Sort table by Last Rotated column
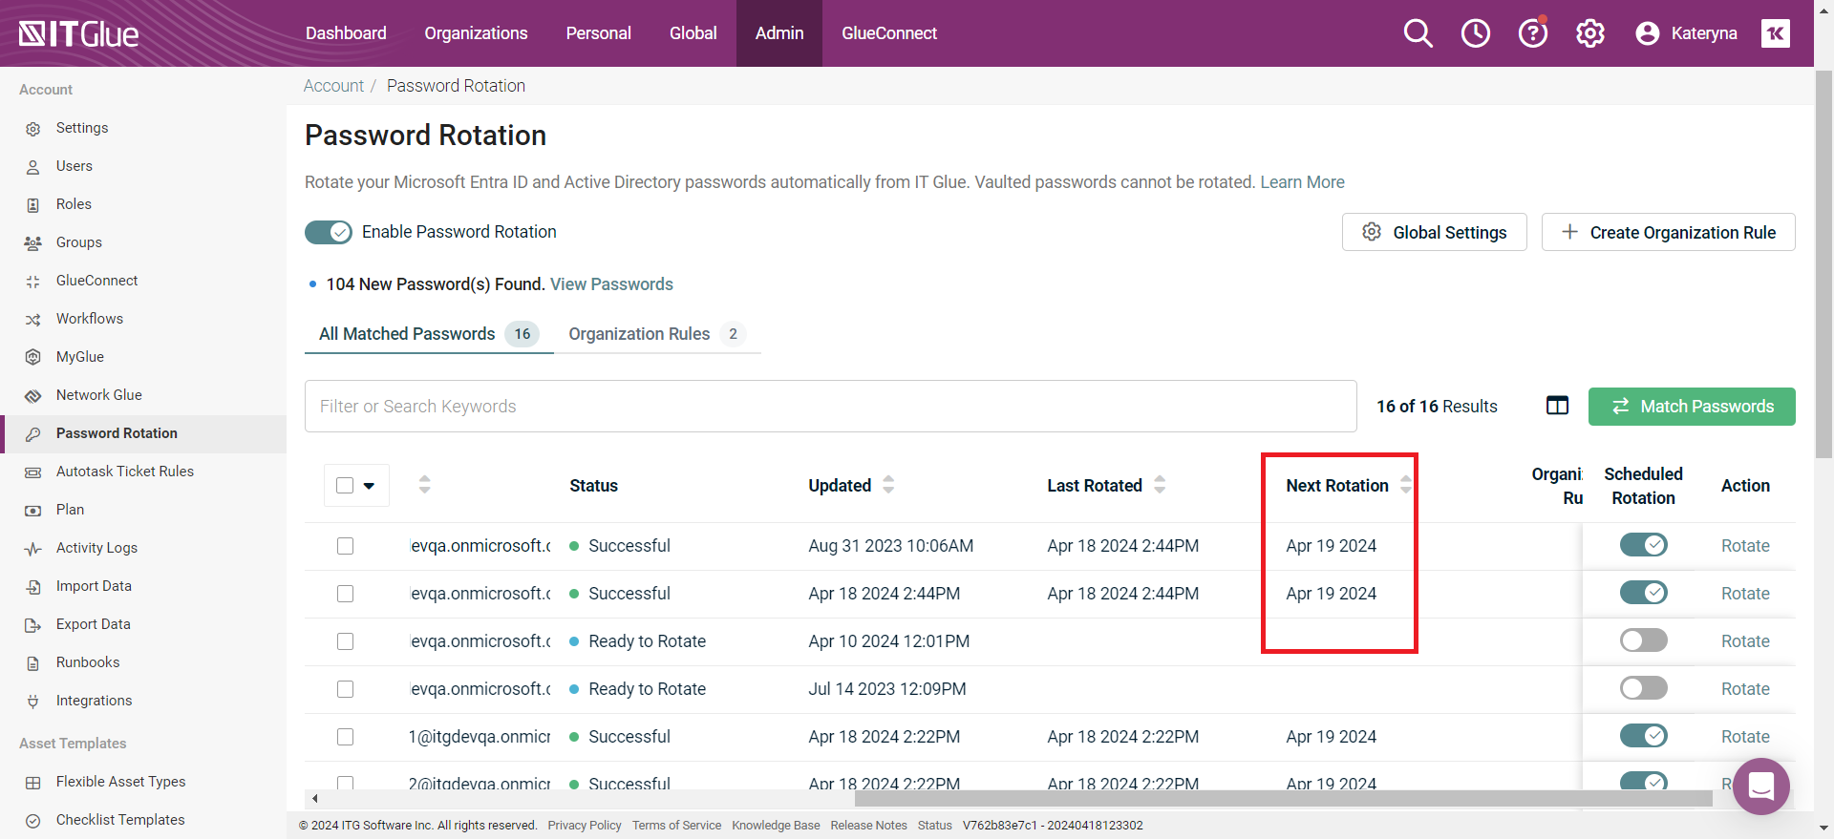Viewport: 1834px width, 839px height. 1159,484
